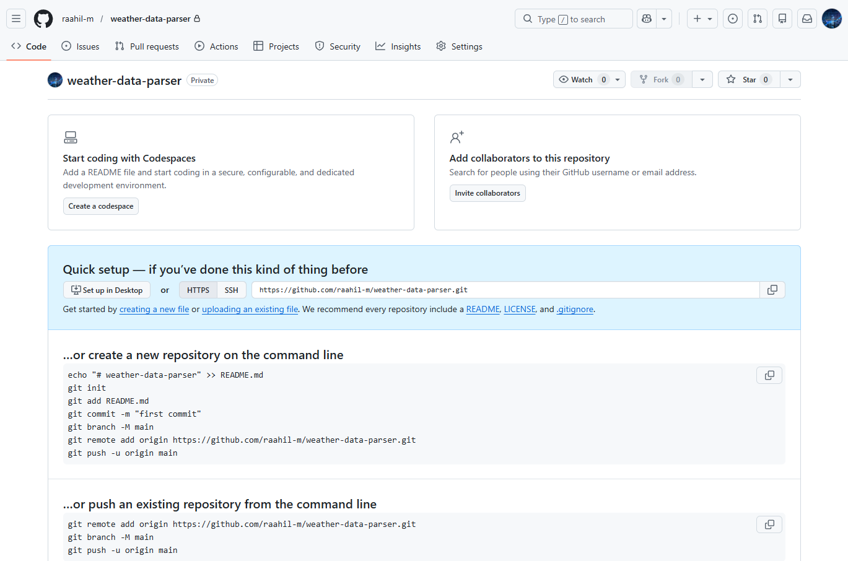Open repositories icon in top bar
Image resolution: width=848 pixels, height=561 pixels.
[782, 19]
